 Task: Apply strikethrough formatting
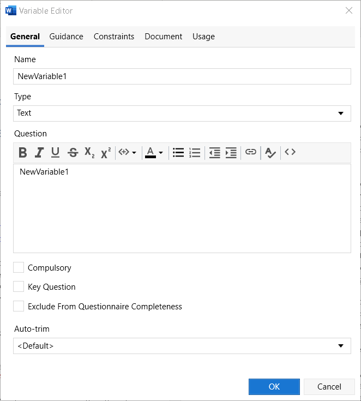73,152
